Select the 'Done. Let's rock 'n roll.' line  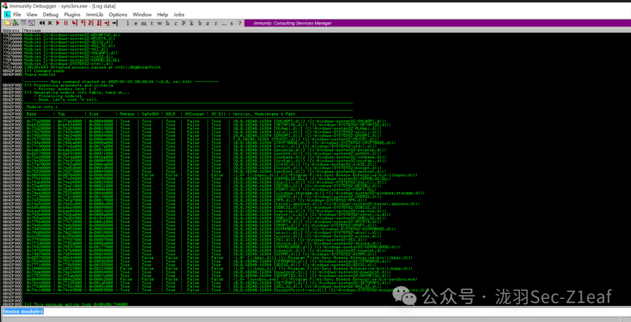tap(66, 99)
